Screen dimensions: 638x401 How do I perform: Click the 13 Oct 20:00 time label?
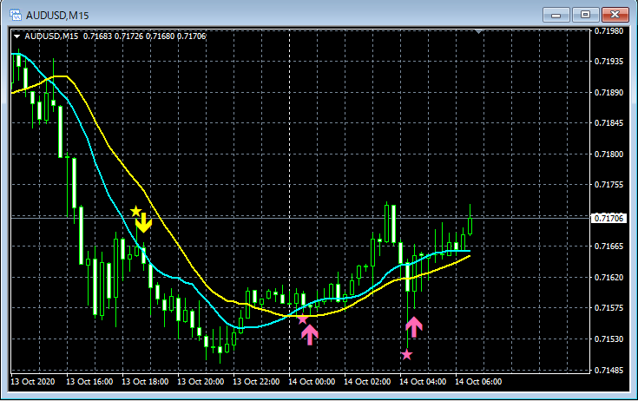[201, 382]
